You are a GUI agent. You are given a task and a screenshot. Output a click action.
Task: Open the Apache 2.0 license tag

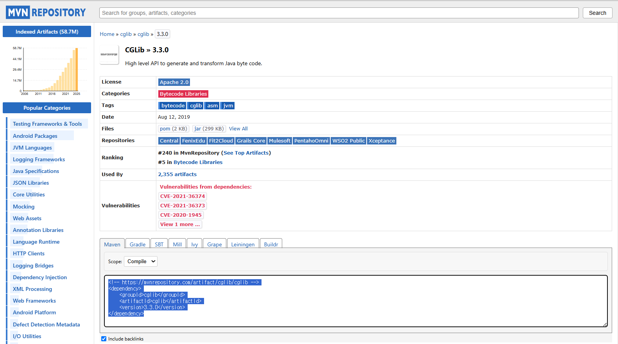pos(174,82)
